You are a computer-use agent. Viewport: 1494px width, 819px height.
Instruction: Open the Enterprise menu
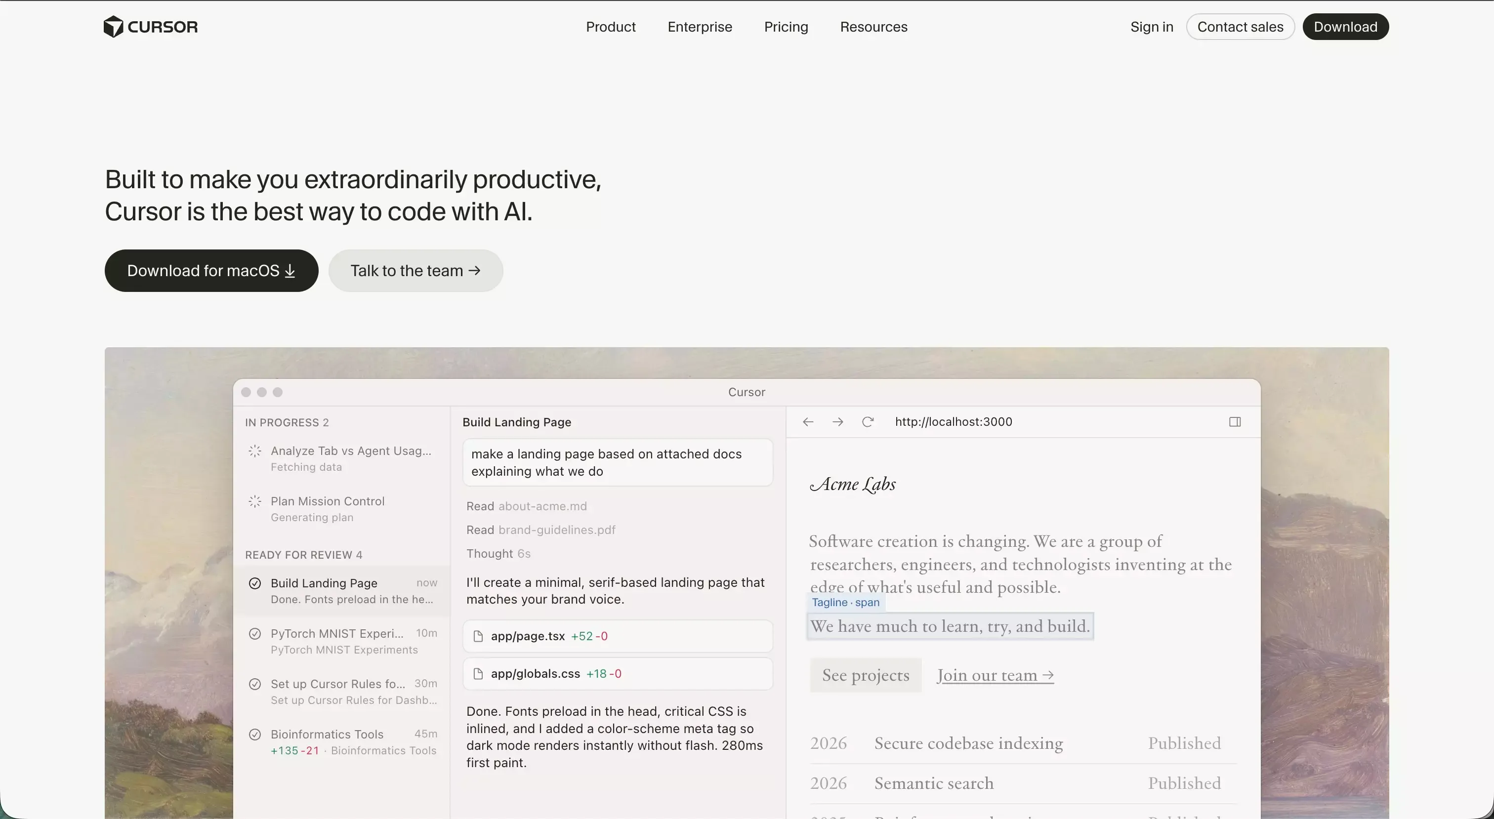[x=700, y=27]
